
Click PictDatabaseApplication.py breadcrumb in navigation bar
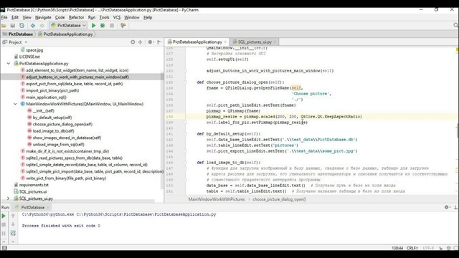[65, 34]
